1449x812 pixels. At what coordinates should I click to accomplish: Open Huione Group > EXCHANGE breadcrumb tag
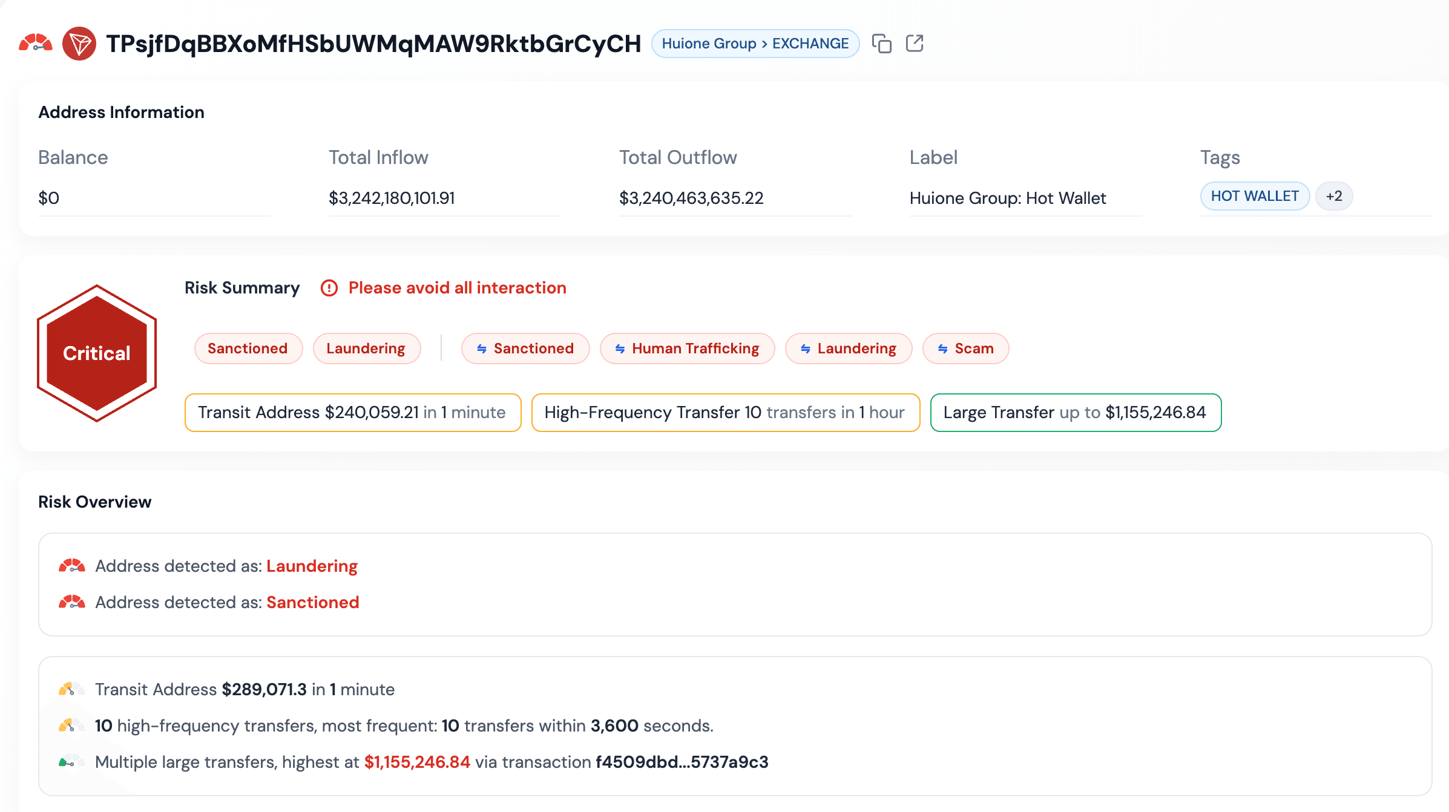tap(755, 44)
